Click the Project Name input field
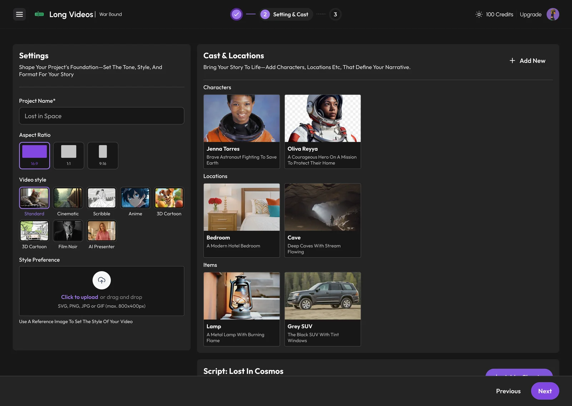Viewport: 572px width, 406px height. pos(102,116)
